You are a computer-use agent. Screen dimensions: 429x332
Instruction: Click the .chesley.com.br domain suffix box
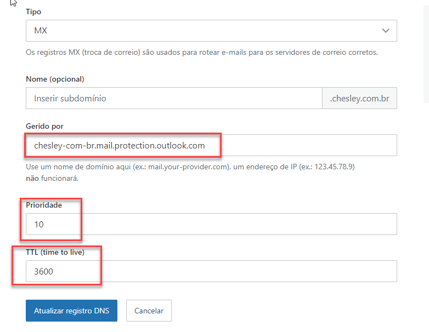pyautogui.click(x=359, y=99)
